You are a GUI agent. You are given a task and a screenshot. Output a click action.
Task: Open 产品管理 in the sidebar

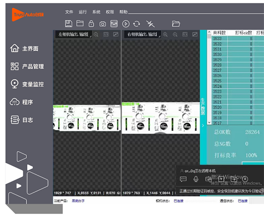[x=27, y=67]
